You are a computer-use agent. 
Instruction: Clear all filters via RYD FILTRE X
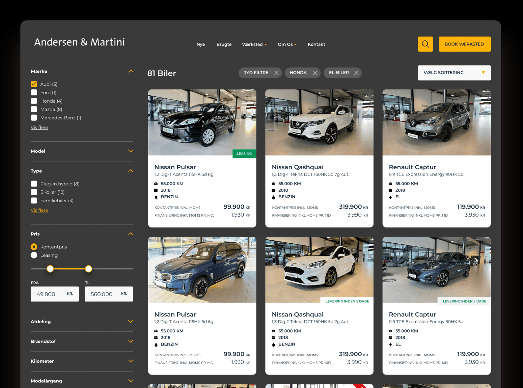tap(277, 73)
